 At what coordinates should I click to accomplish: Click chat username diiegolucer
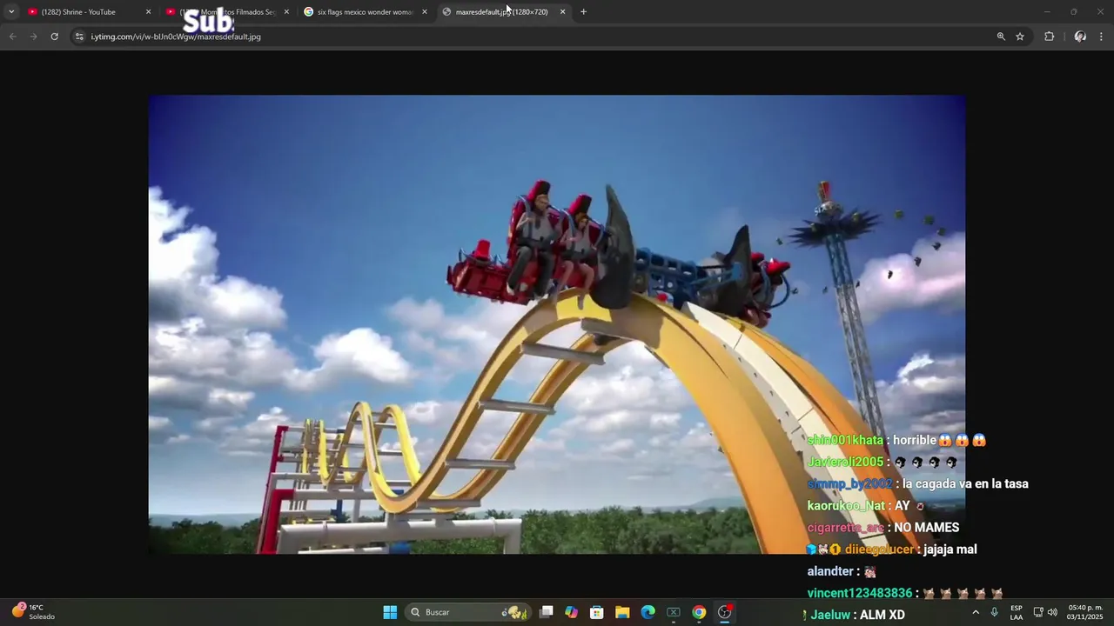[x=879, y=549]
